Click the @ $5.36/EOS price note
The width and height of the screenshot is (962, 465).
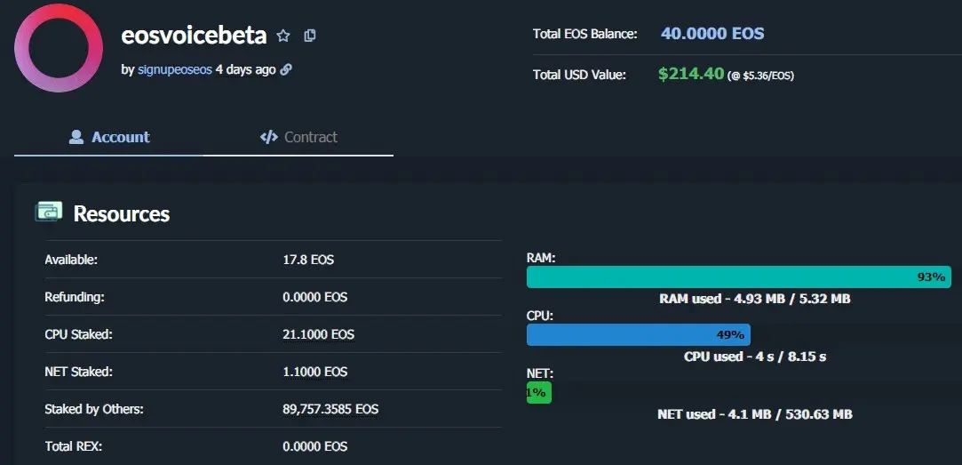760,76
